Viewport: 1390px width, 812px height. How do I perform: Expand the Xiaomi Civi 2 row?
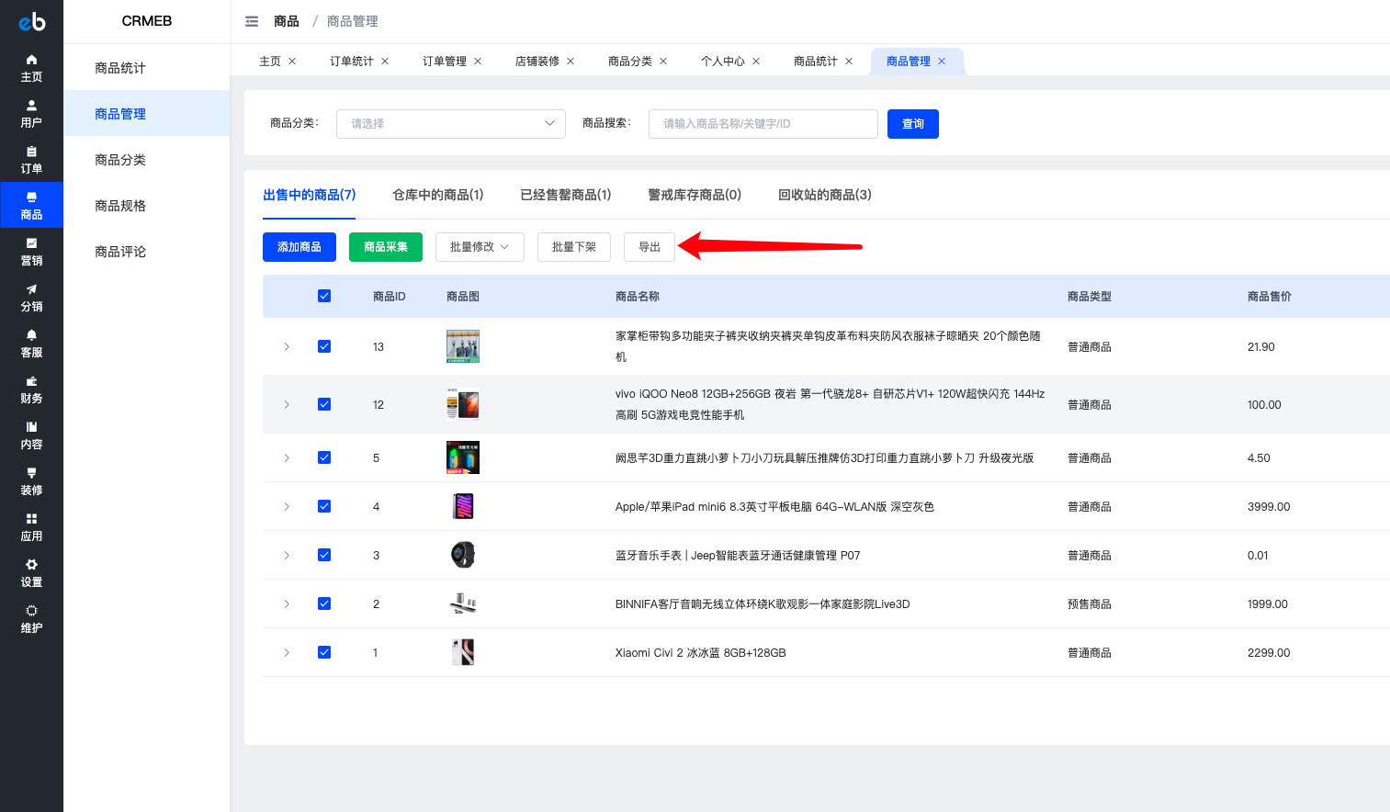point(287,652)
